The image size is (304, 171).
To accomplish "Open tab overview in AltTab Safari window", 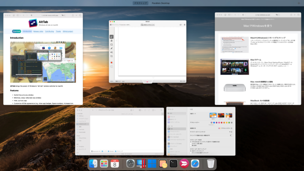I will click(80, 15).
